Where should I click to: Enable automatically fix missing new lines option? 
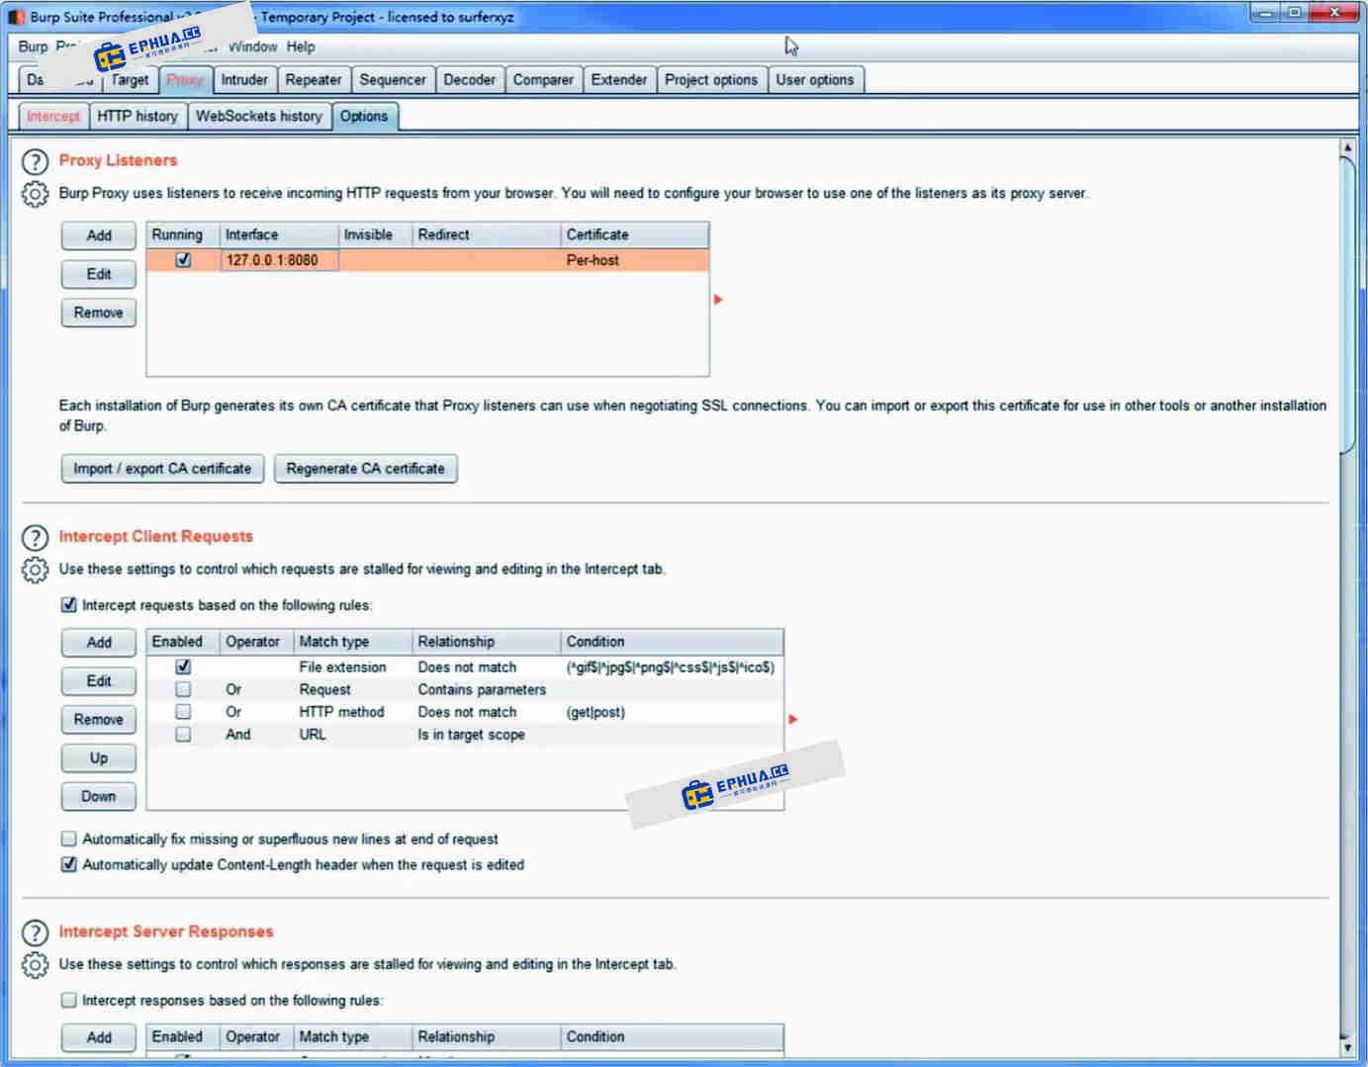(68, 839)
